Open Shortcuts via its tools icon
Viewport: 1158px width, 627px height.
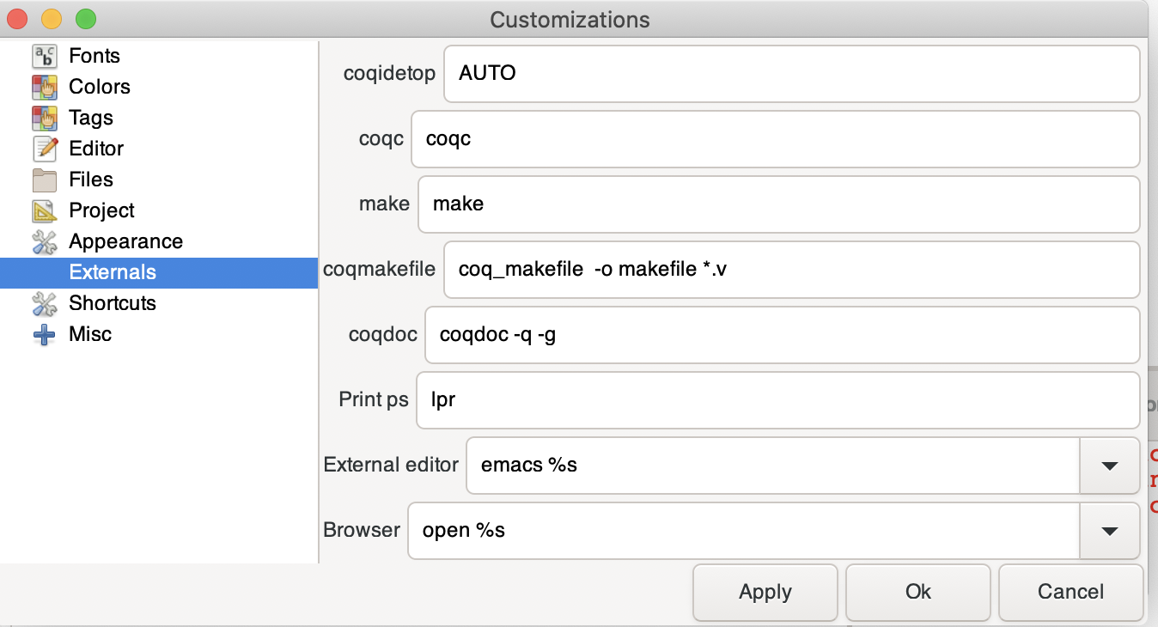coord(45,303)
